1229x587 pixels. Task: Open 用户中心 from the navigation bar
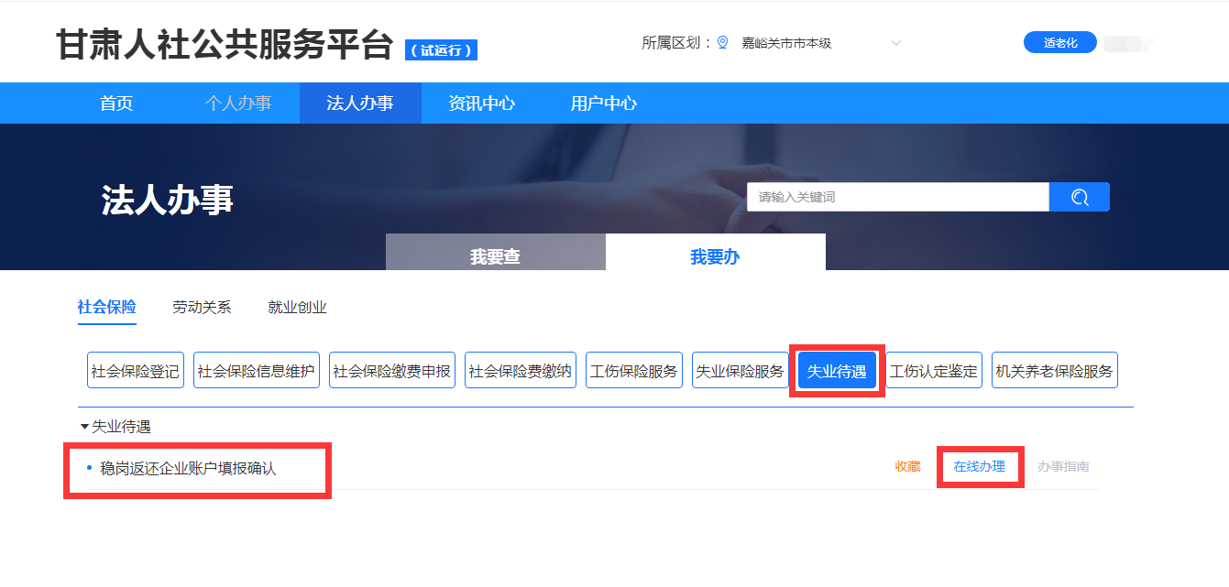(x=603, y=103)
